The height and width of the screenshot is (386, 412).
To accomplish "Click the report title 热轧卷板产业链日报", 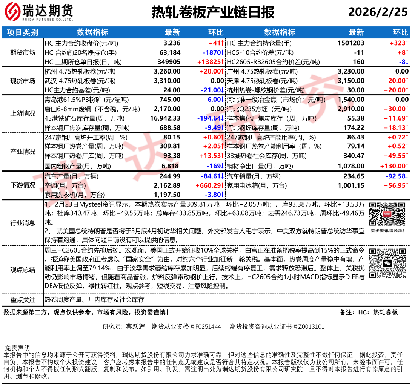I will pyautogui.click(x=213, y=12).
